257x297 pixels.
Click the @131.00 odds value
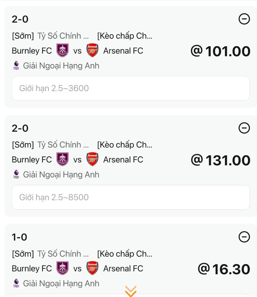pos(220,160)
